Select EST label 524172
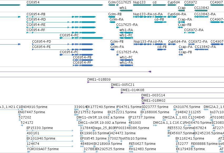The image size is (224, 153). (x=27, y=123)
